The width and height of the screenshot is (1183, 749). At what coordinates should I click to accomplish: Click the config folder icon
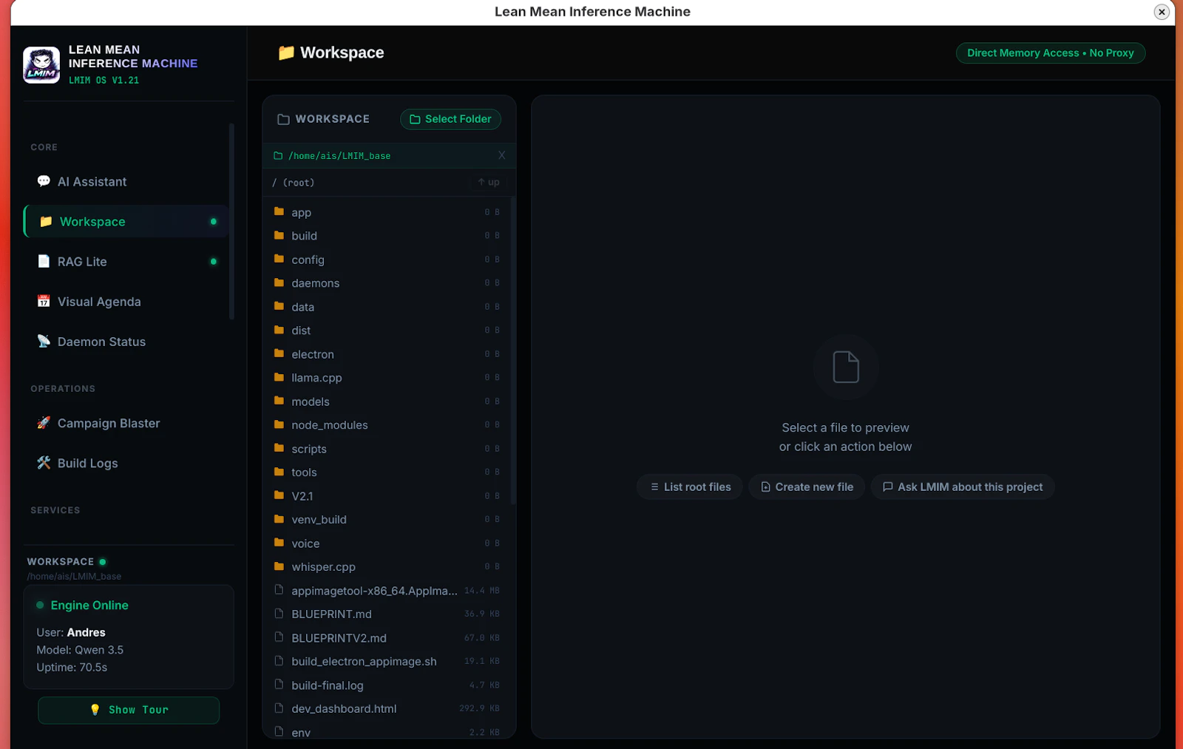(x=279, y=259)
